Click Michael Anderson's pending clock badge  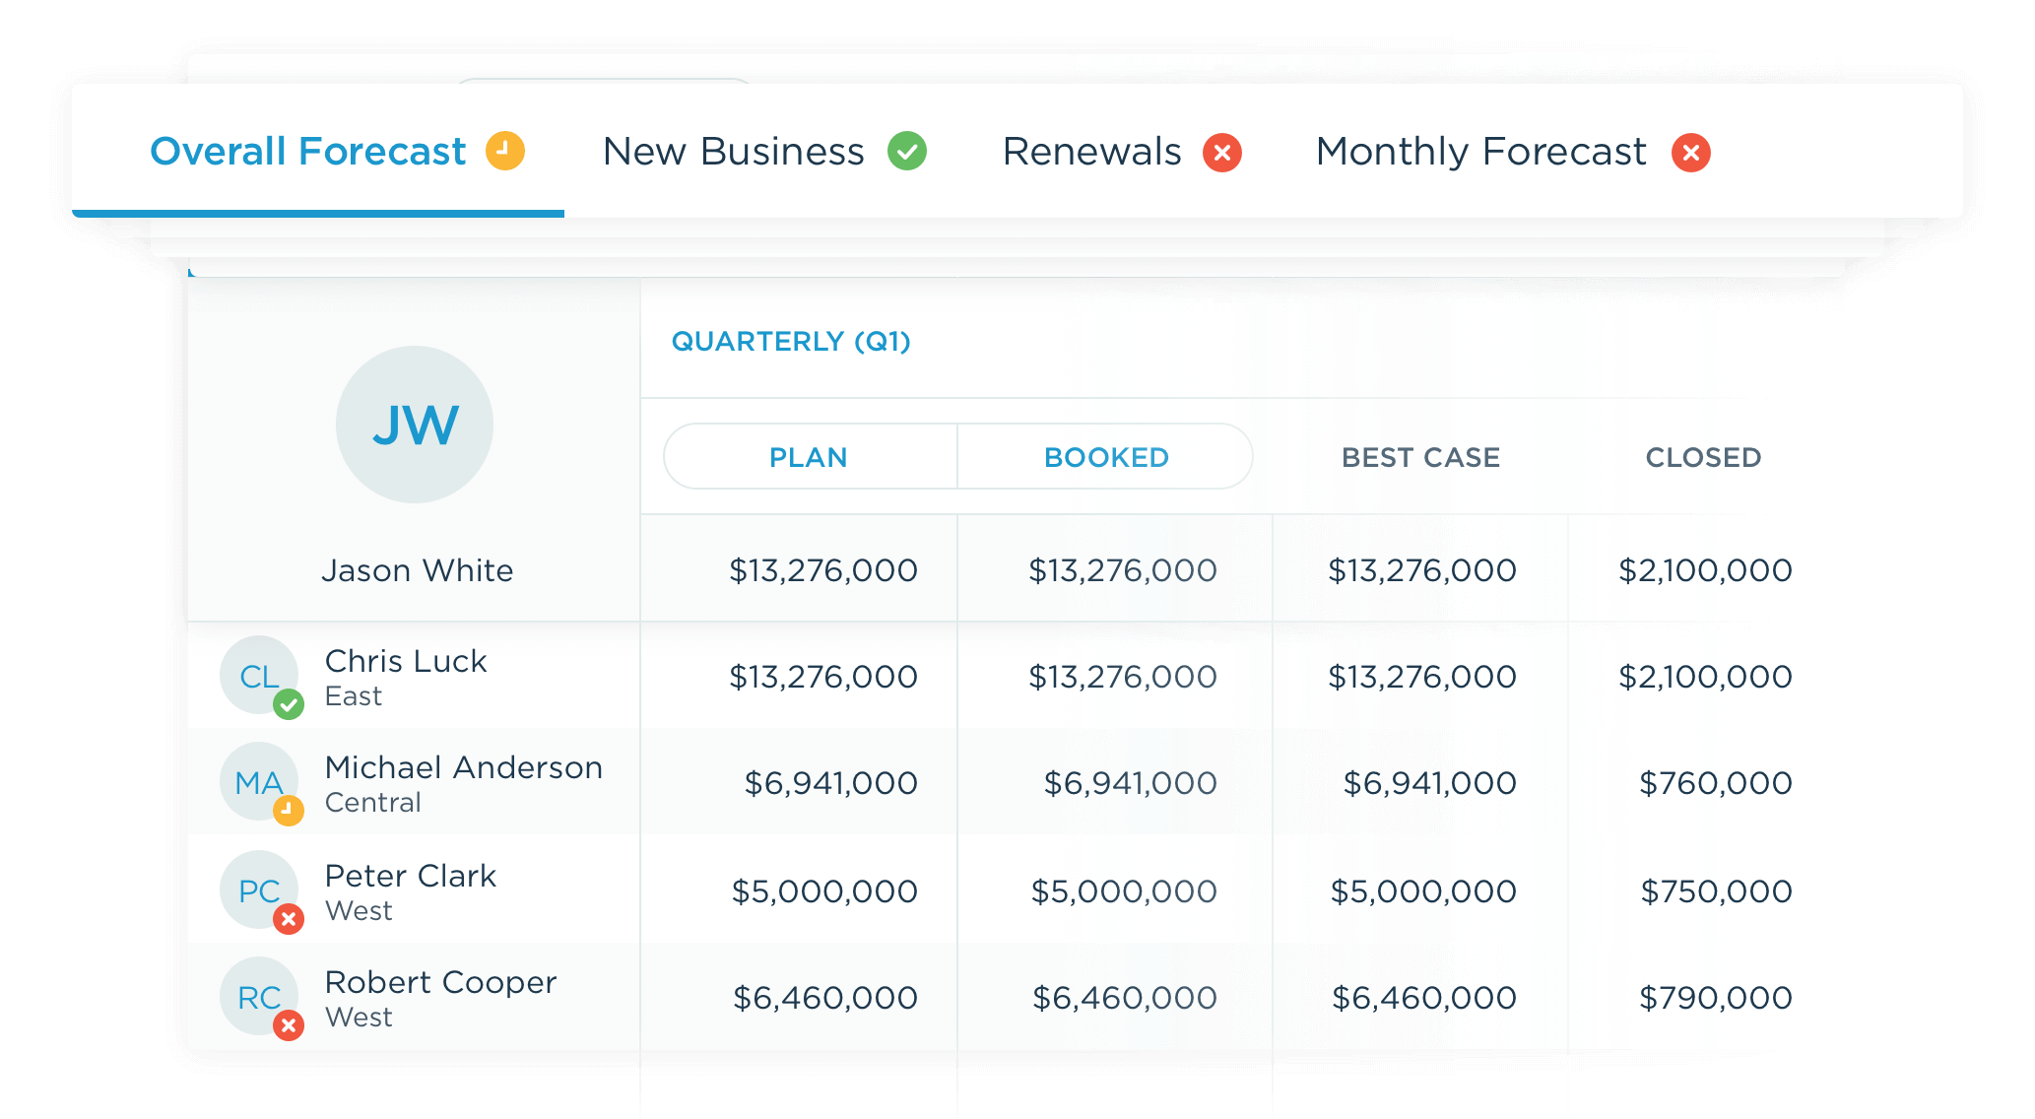(287, 811)
